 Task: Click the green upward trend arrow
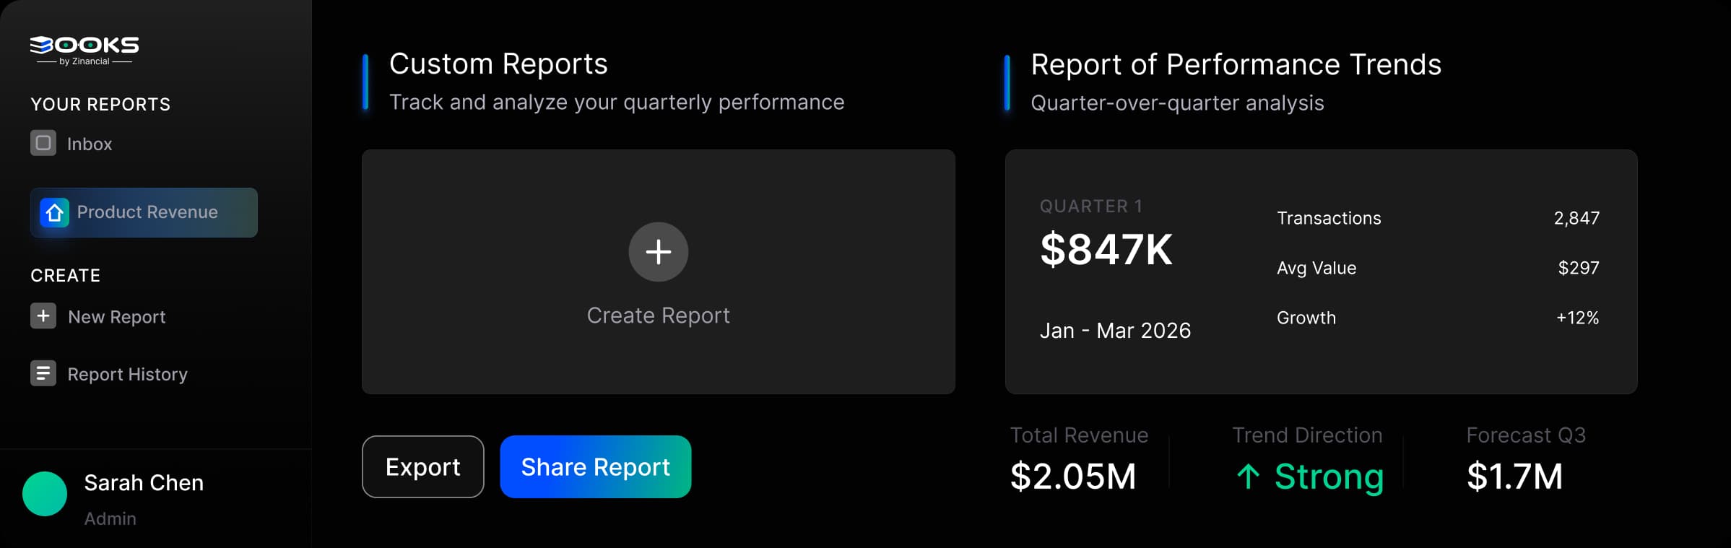[x=1248, y=477]
